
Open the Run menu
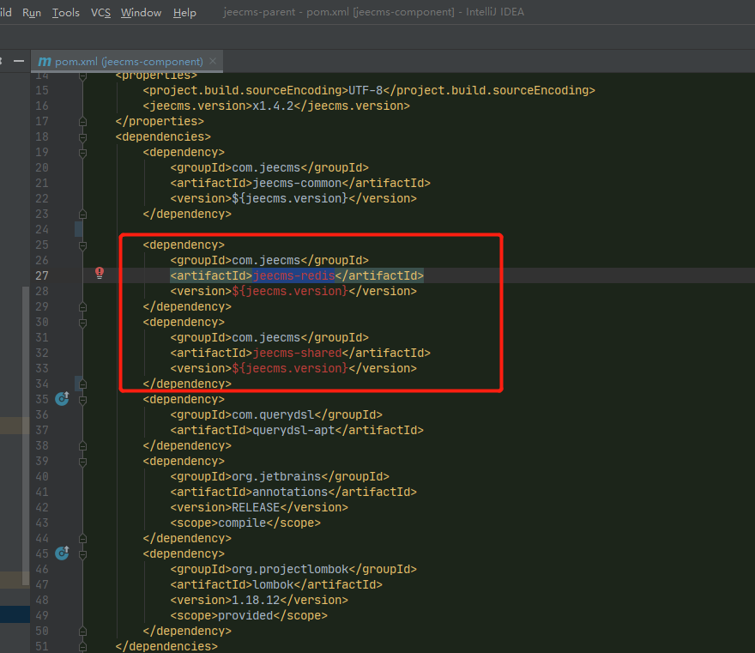32,13
